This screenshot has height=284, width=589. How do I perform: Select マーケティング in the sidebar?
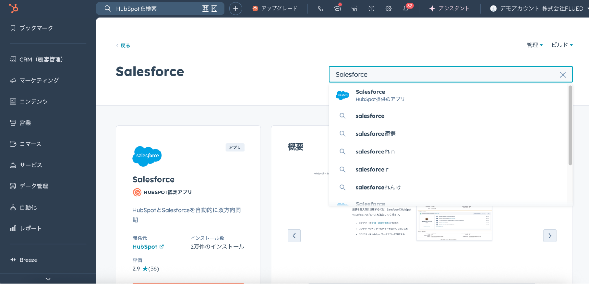coord(39,81)
